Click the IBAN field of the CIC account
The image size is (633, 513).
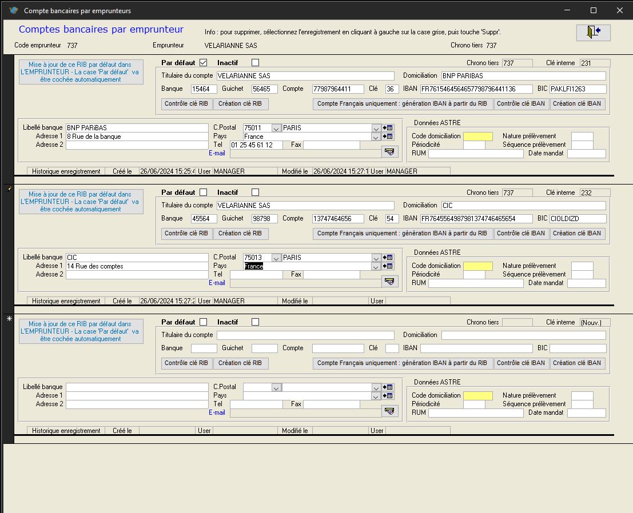point(476,219)
